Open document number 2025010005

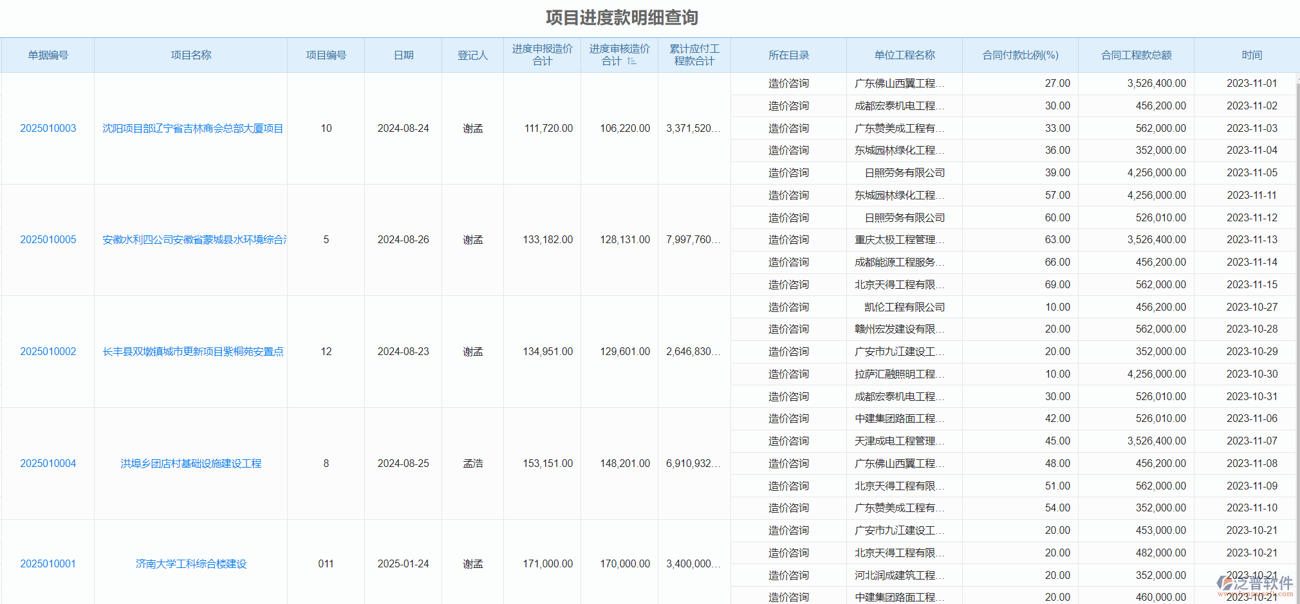coord(48,240)
